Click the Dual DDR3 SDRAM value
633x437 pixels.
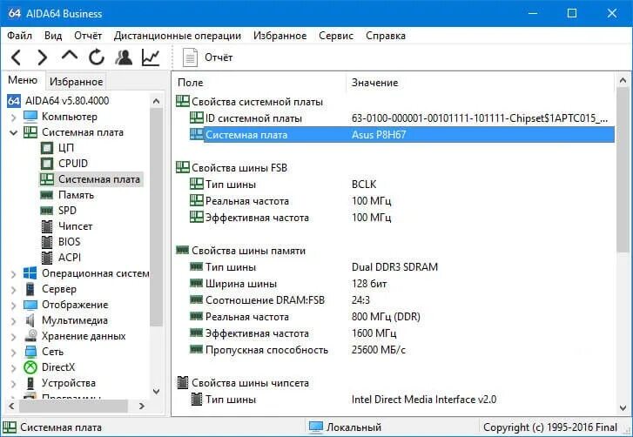pyautogui.click(x=394, y=267)
